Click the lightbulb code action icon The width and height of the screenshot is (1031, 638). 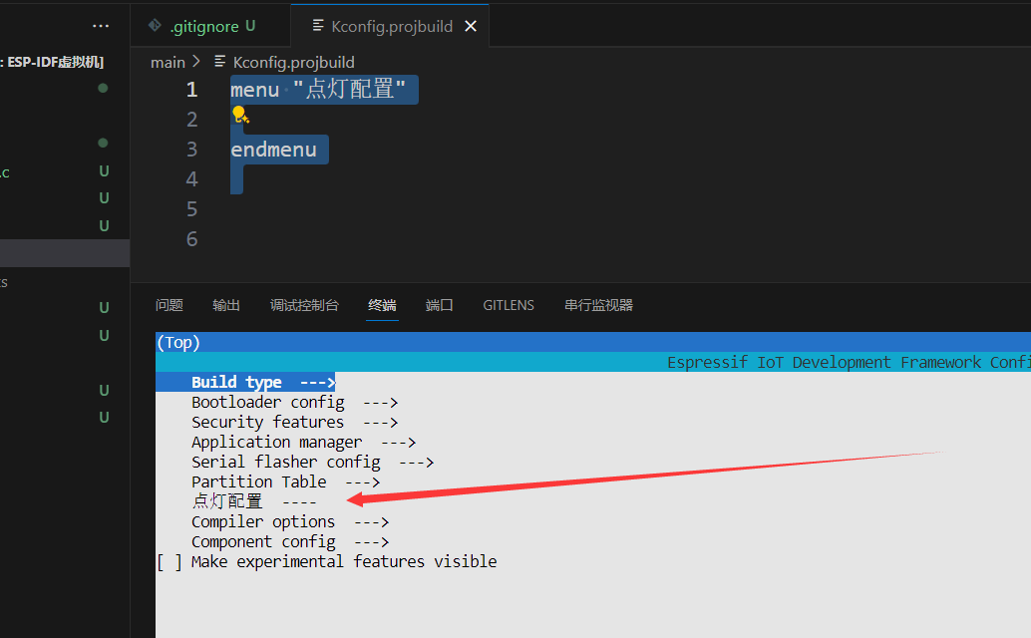240,116
